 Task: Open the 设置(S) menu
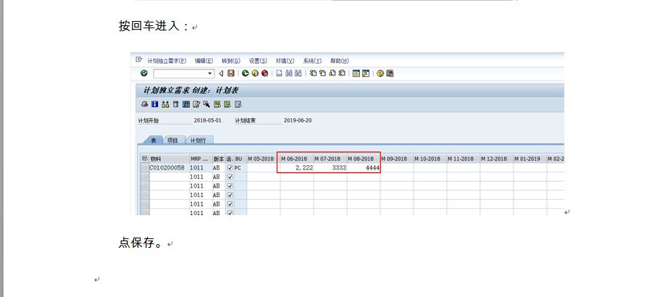point(259,61)
